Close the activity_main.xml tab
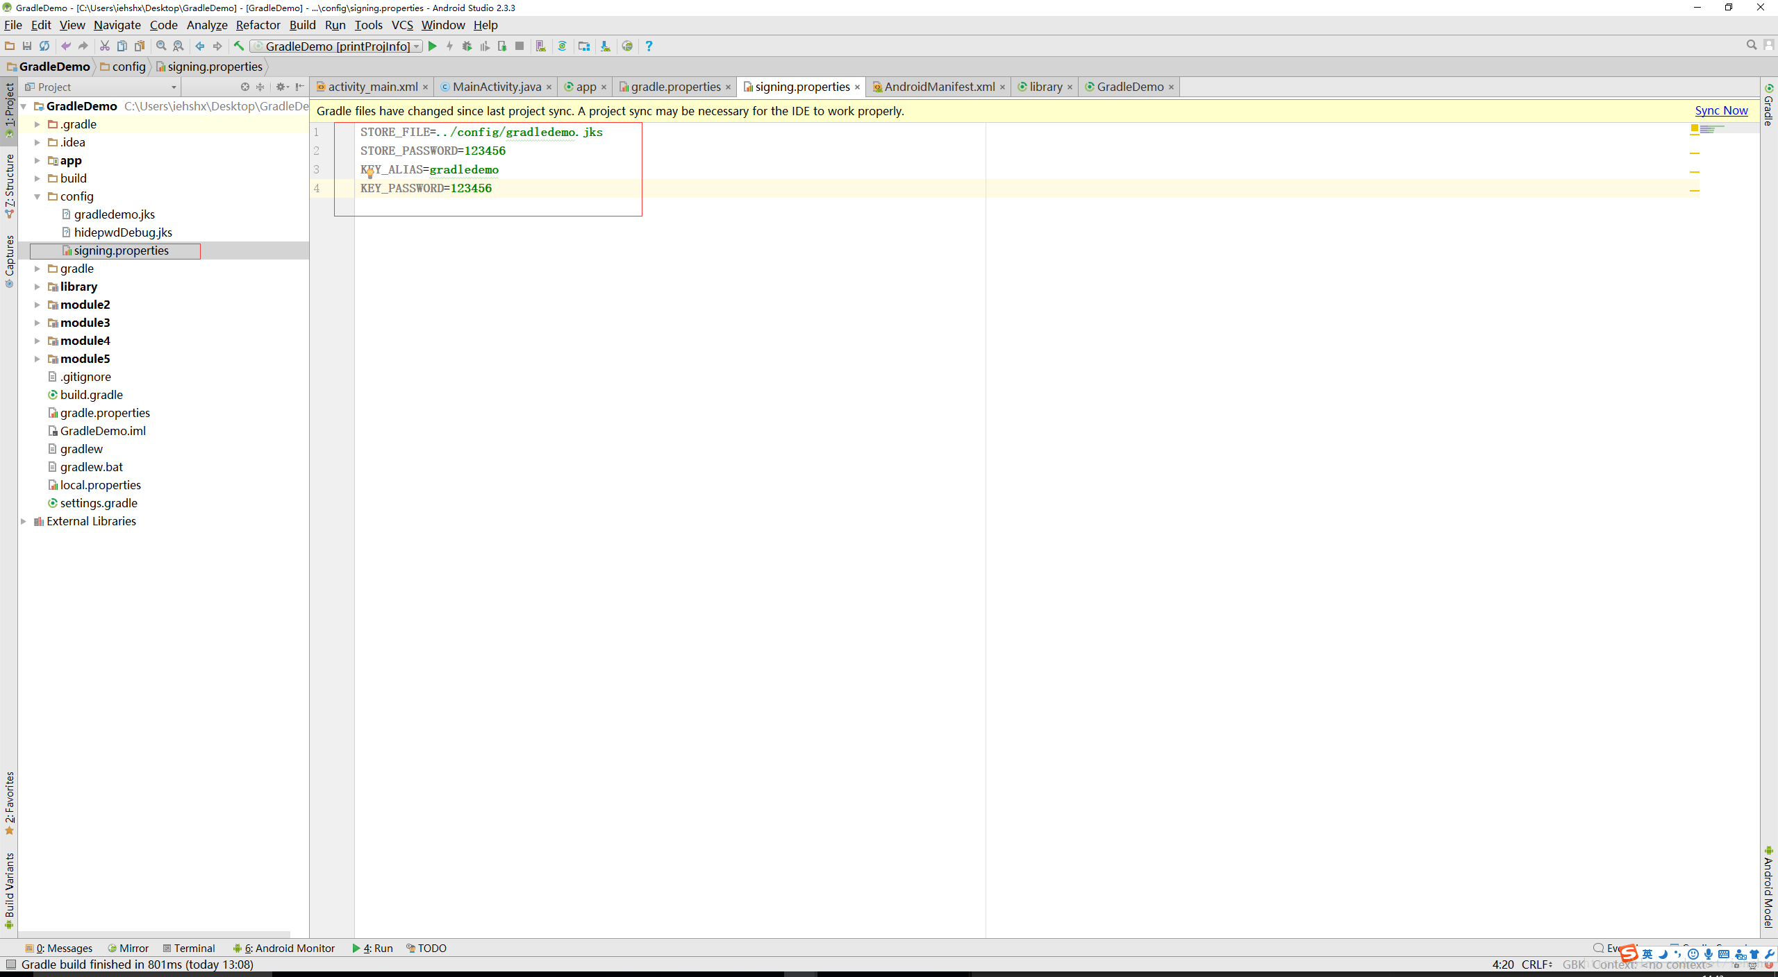 pos(425,87)
